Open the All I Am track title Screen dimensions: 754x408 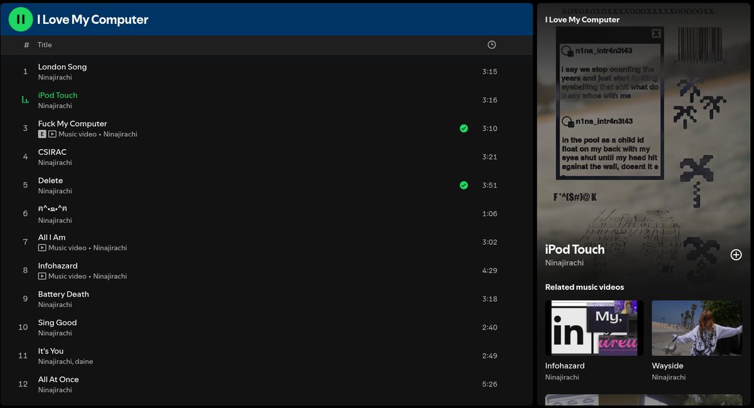tap(52, 237)
